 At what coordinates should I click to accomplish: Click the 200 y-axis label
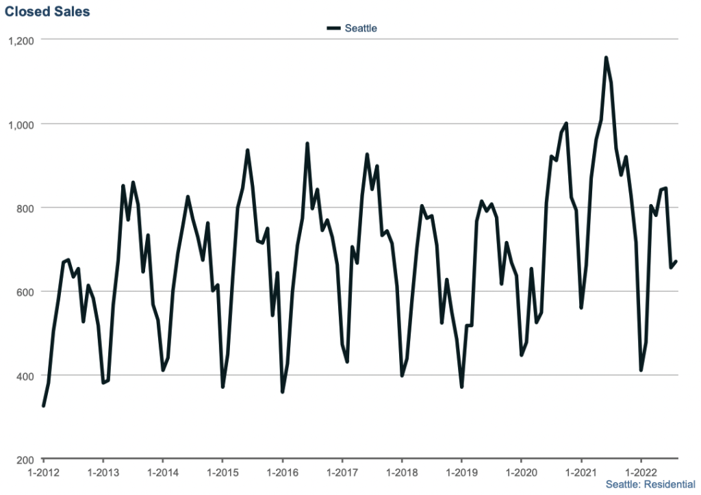click(25, 460)
